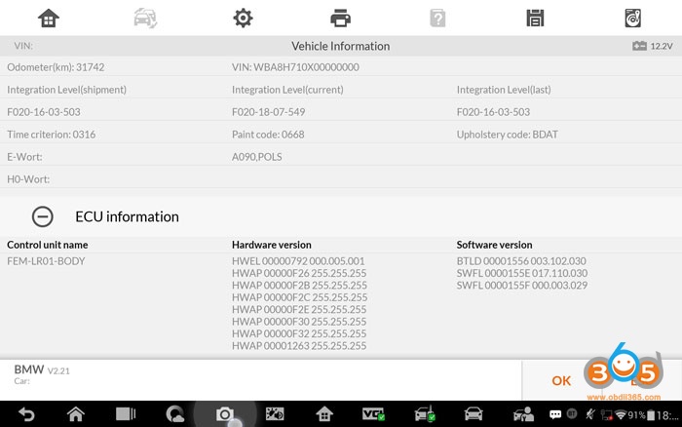This screenshot has height=427, width=682.
Task: Select SWFL 0000155F 000.003.029 entry
Action: tap(522, 285)
